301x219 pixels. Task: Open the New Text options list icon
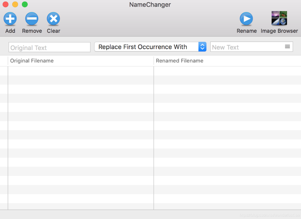(287, 47)
